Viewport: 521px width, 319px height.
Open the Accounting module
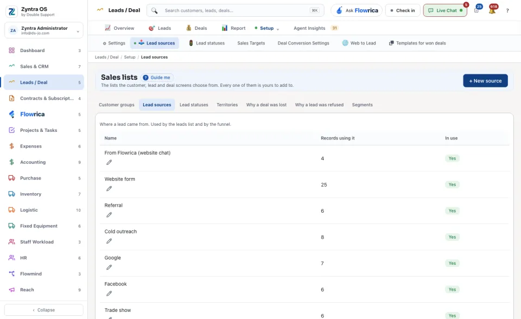(x=44, y=162)
